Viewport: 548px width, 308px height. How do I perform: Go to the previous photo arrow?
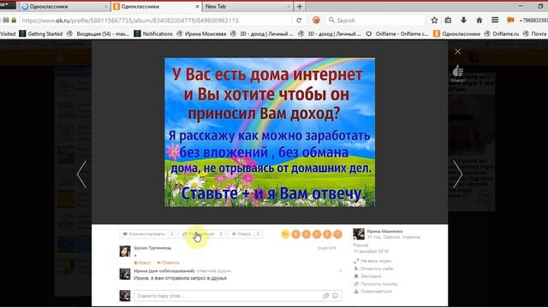click(82, 175)
